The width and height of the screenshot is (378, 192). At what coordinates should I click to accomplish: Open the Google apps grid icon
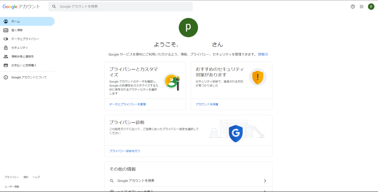362,7
